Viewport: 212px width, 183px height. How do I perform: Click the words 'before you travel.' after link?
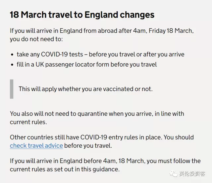coord(88,146)
